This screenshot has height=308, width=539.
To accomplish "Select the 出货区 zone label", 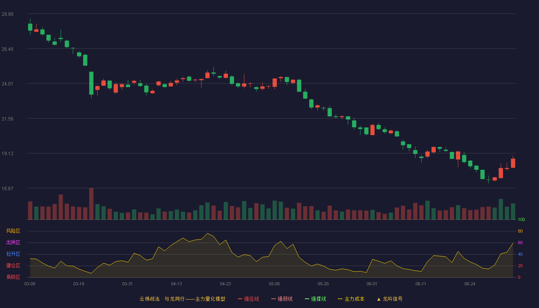I will (x=13, y=243).
